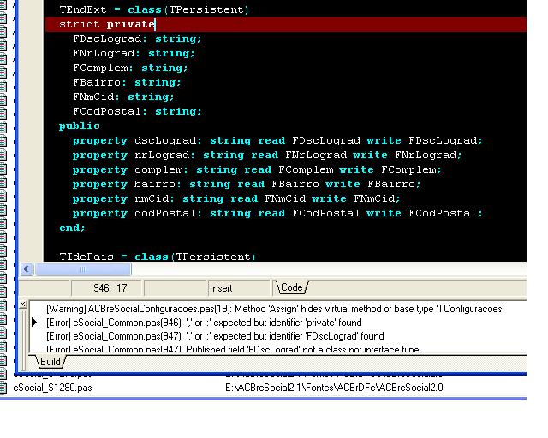Click the 'FComplem: string;' field line

coord(130,68)
